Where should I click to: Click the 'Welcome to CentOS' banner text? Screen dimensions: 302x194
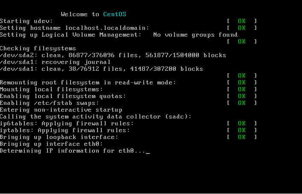point(93,14)
